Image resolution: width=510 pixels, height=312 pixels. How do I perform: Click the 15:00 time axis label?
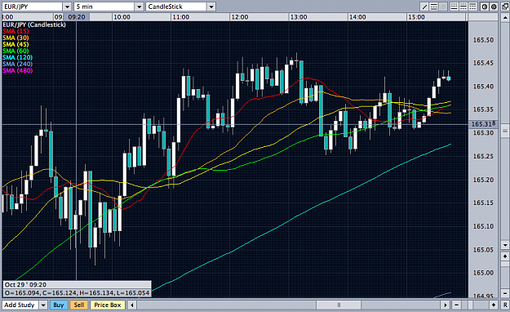pos(416,17)
